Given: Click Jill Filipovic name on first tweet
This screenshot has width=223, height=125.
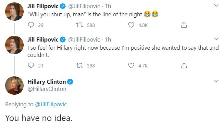Looking at the screenshot, I should coord(43,6).
